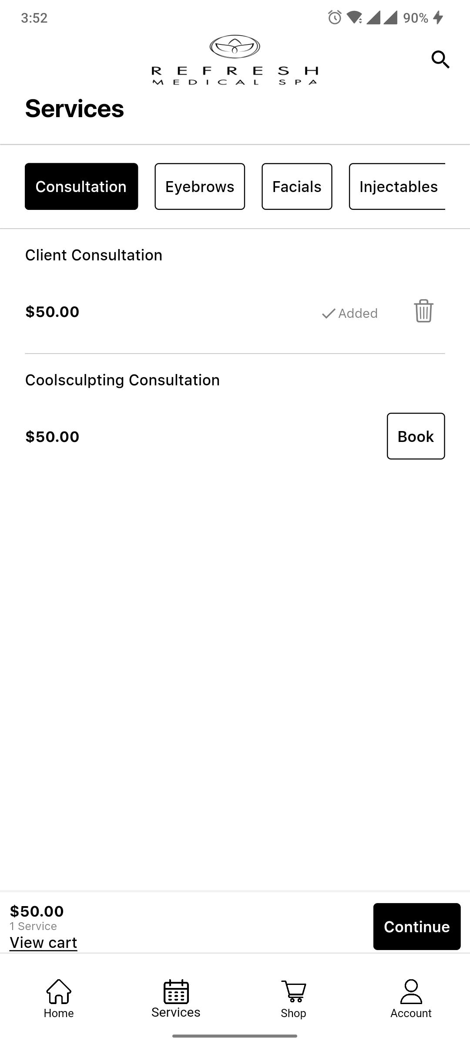
Task: Open the search magnifier icon
Action: tap(440, 59)
